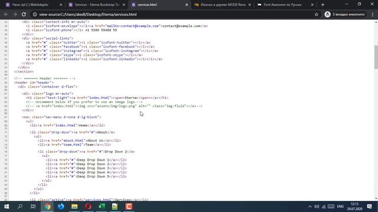Switch the ENG input language
Screen dimensions: 378x212
coord(340,207)
